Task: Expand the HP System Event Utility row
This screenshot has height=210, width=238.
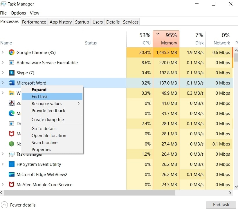Action: [x=3, y=164]
